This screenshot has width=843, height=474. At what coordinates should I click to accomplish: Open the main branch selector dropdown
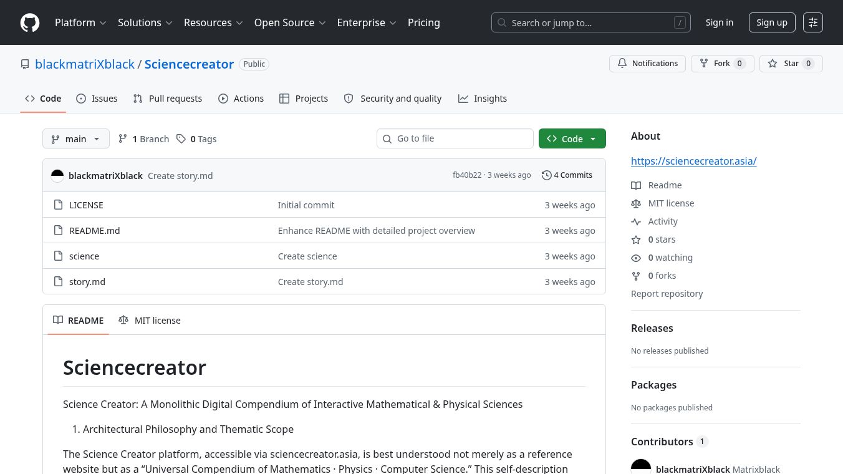click(x=76, y=138)
